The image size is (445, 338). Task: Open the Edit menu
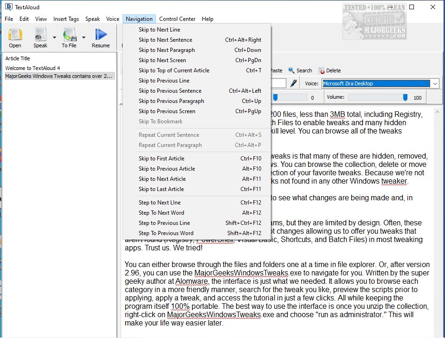pyautogui.click(x=24, y=19)
